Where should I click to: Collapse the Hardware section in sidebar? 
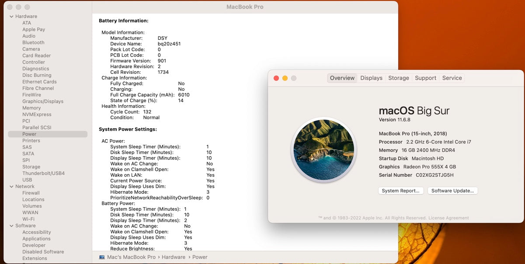pos(11,17)
